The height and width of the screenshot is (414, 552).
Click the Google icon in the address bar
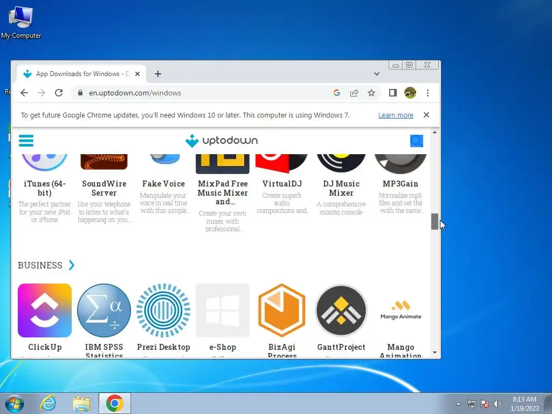(337, 93)
